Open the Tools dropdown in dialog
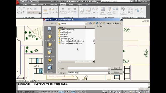The width and height of the screenshot is (166, 93). coord(118,23)
